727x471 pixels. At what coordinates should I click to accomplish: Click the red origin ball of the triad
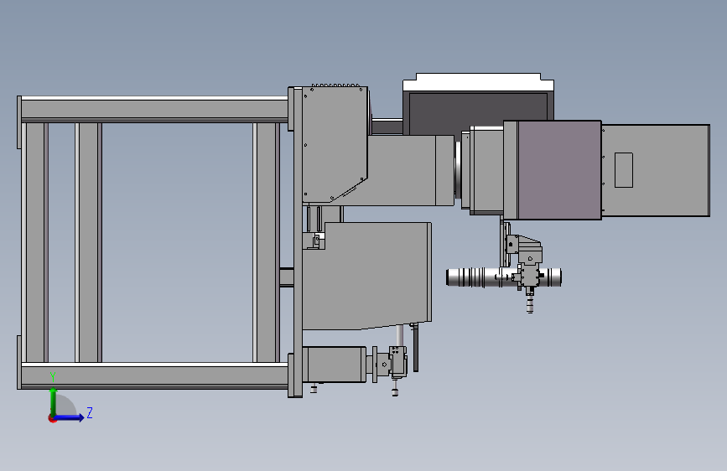(x=52, y=418)
